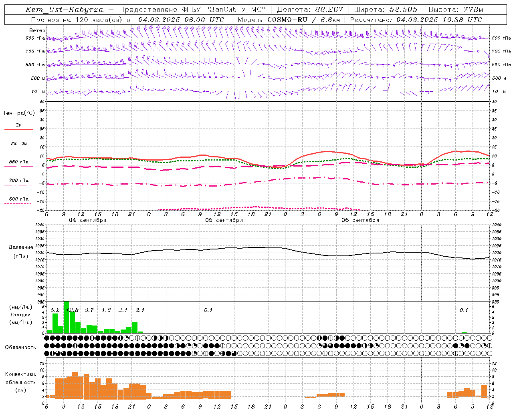This screenshot has height=410, width=513.
Task: Click the dashed line sample under Td 2м
Action: coord(18,148)
